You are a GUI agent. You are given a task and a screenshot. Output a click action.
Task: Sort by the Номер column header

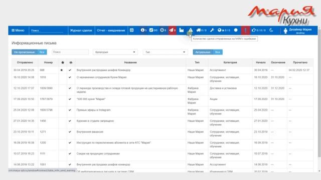(x=48, y=62)
